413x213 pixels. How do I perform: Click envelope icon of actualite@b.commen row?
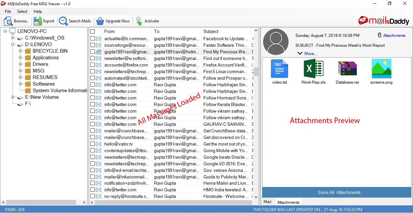[98, 39]
